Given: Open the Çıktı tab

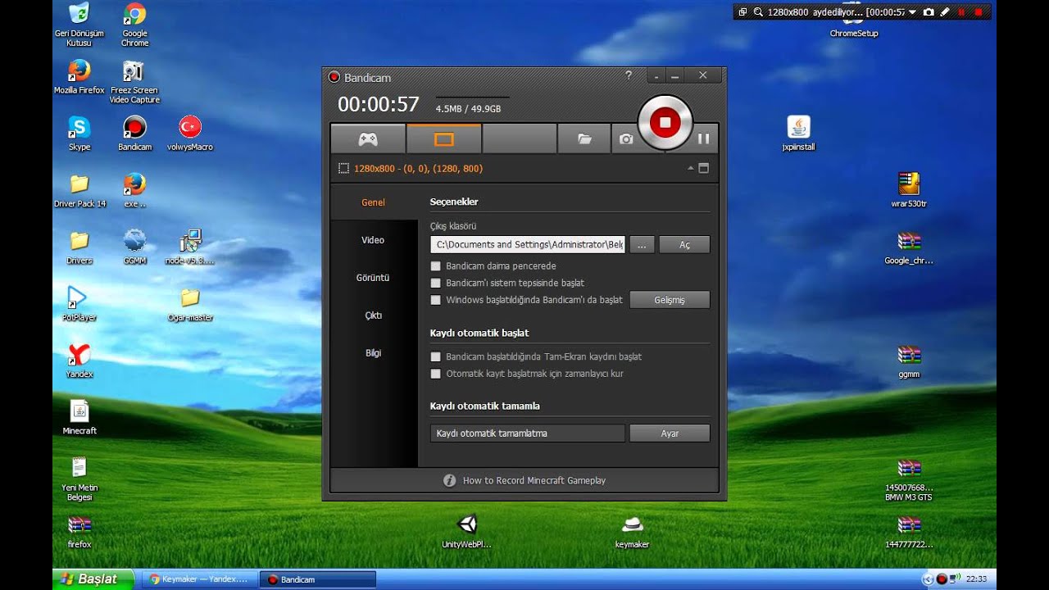Looking at the screenshot, I should (x=374, y=315).
